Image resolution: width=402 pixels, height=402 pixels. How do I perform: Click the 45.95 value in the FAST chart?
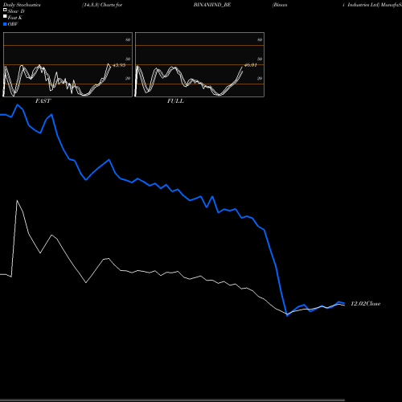119,65
